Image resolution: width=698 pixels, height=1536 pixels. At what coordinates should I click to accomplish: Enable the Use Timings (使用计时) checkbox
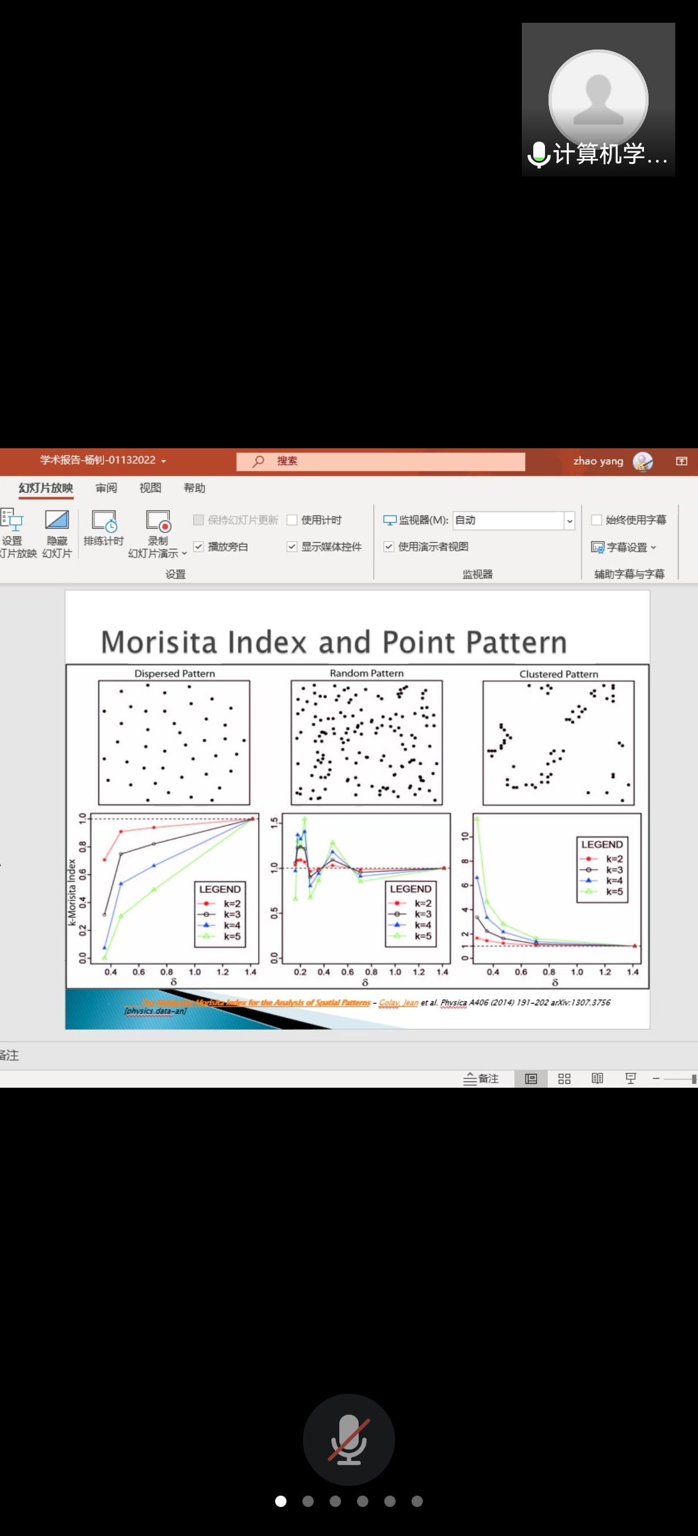(x=292, y=520)
